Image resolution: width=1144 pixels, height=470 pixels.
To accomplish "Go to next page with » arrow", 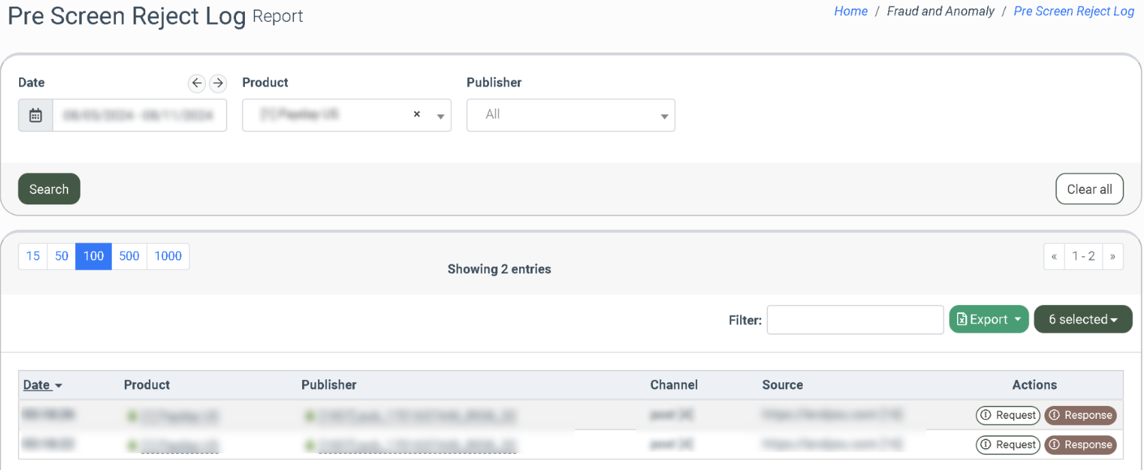I will pyautogui.click(x=1113, y=257).
